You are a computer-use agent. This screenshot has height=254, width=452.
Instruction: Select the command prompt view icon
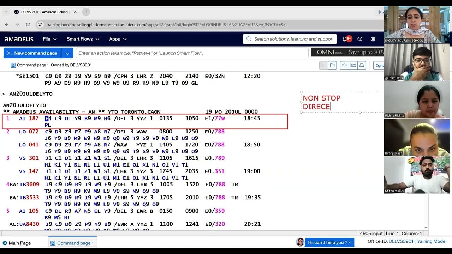point(323,65)
